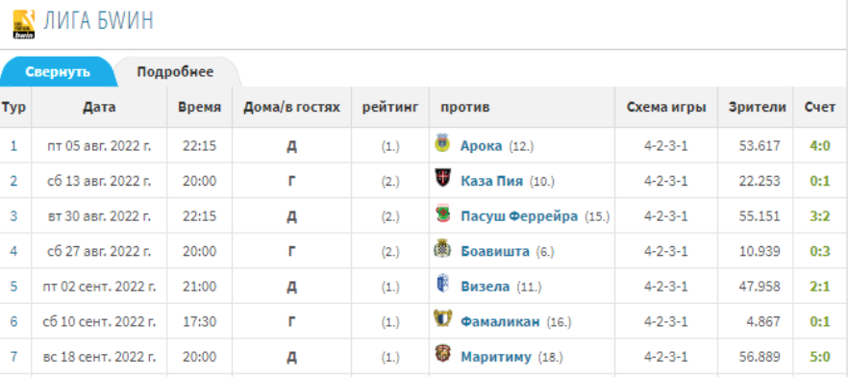Open the Пасуш Феррейра team link

click(x=519, y=216)
